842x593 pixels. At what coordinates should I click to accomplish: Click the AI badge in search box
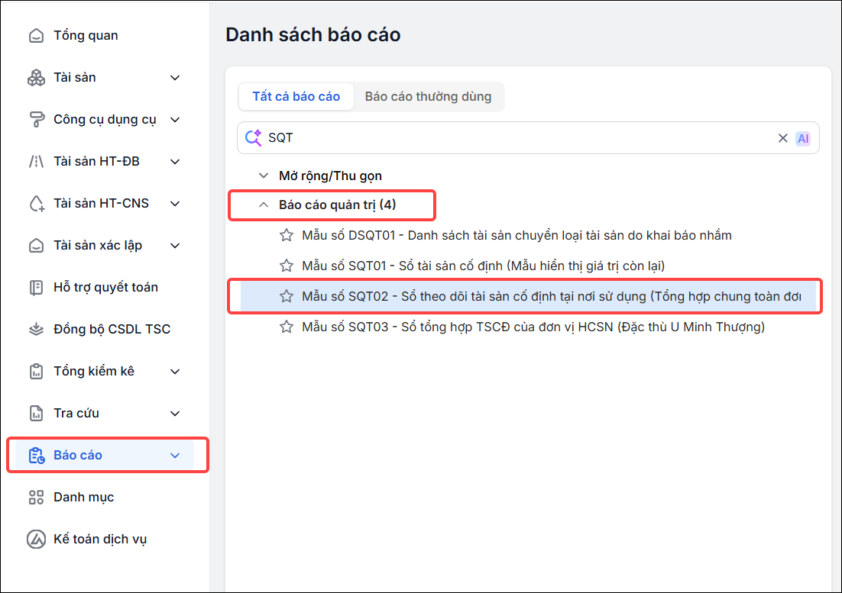[x=803, y=138]
